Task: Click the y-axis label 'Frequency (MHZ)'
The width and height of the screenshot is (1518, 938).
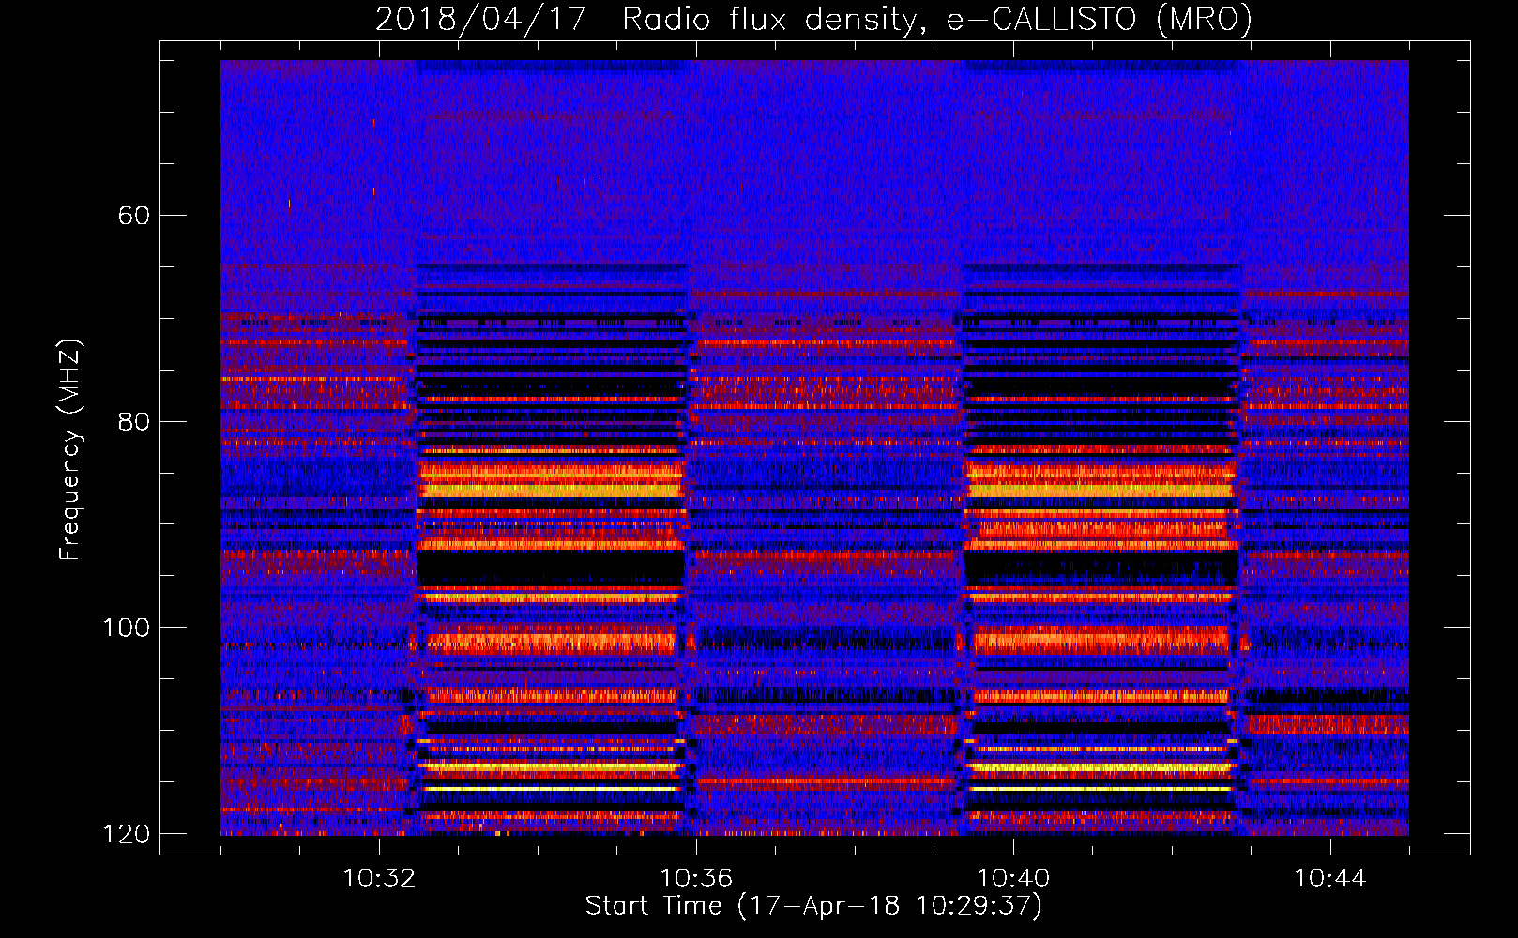Action: tap(69, 449)
